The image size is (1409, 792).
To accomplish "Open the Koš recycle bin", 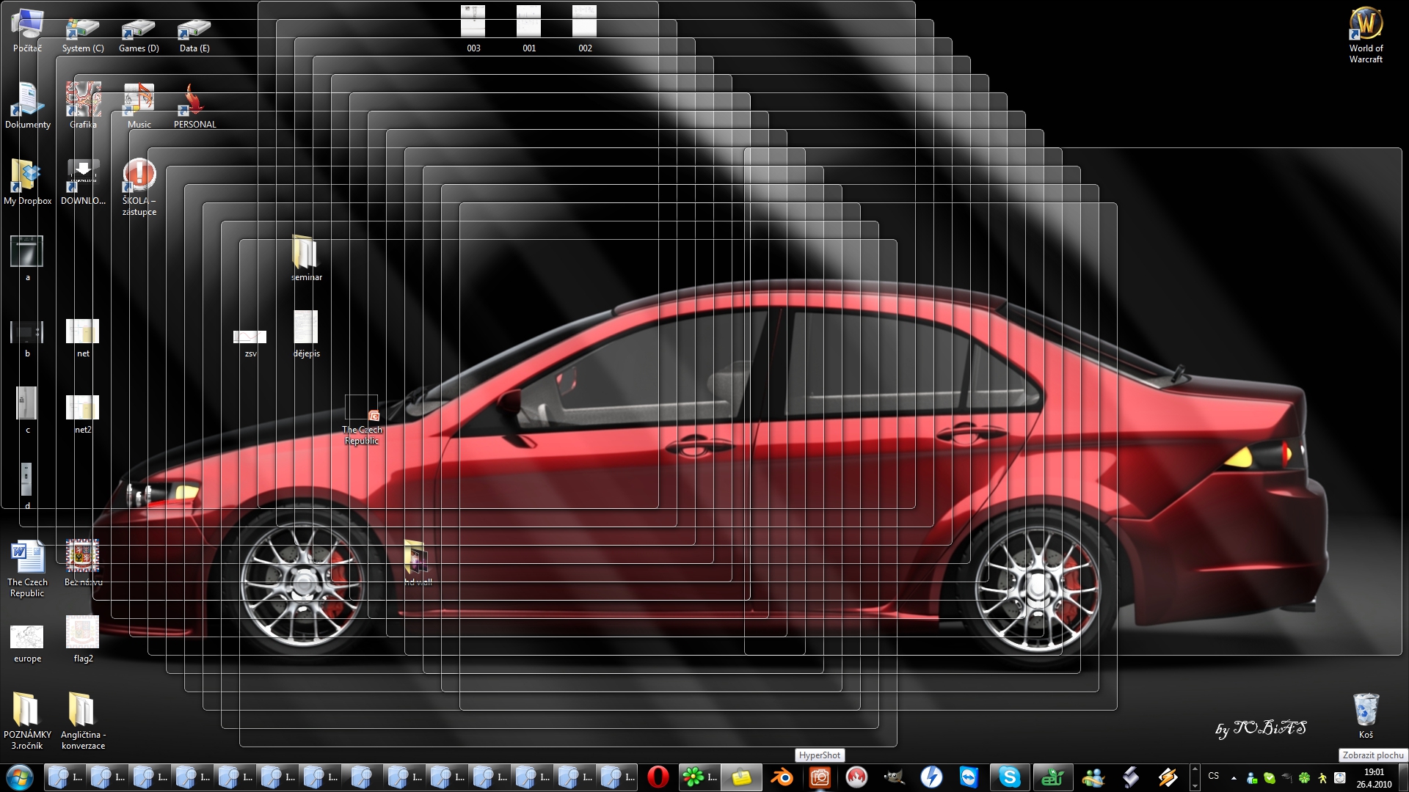I will 1366,716.
